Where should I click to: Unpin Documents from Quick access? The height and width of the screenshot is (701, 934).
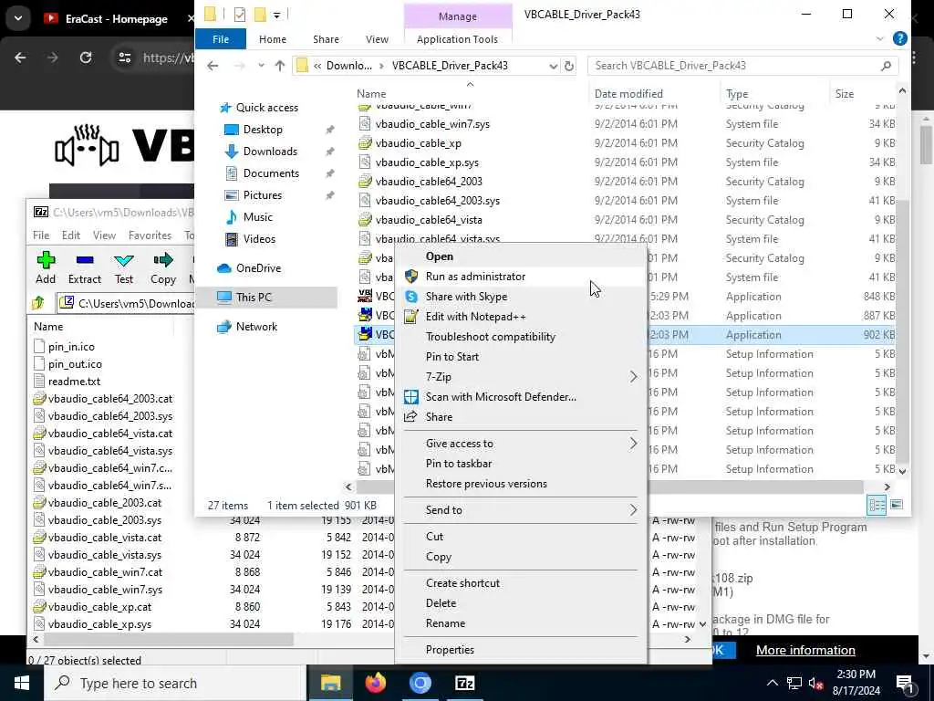329,173
